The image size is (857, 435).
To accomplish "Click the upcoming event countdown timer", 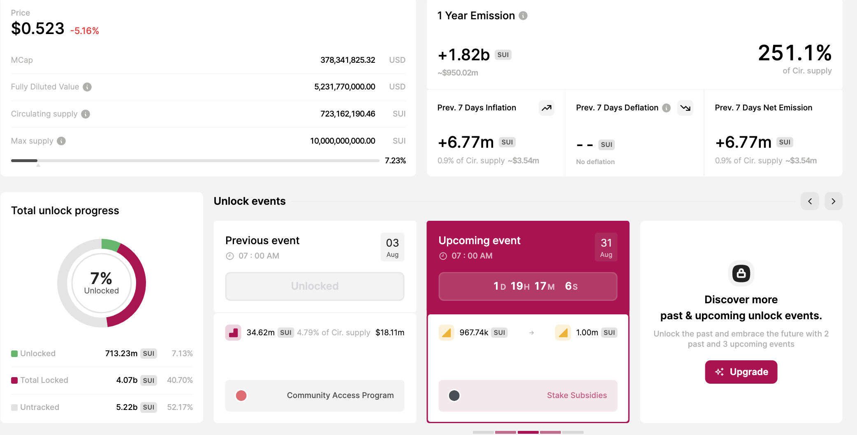I will (528, 286).
